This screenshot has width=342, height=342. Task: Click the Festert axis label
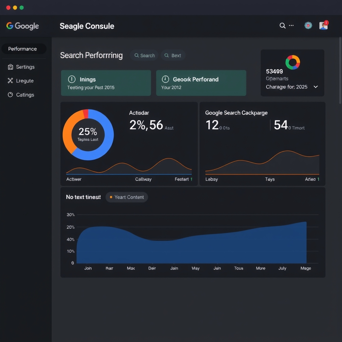[x=182, y=179]
